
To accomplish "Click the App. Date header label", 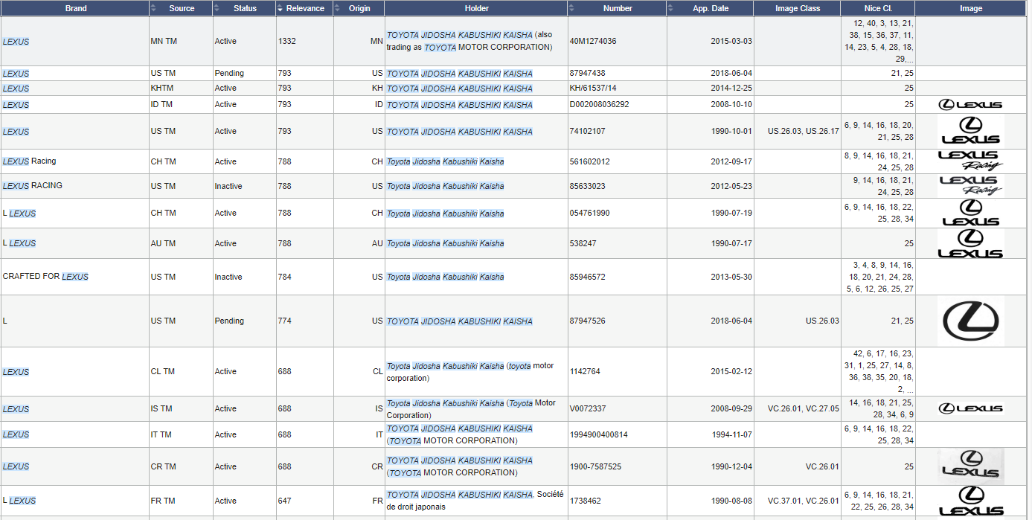I will click(711, 8).
